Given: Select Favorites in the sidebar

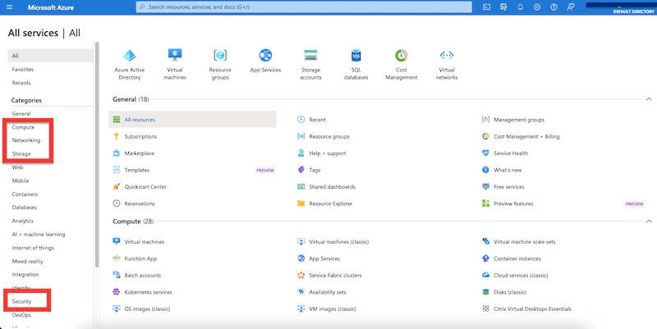Looking at the screenshot, I should pos(23,70).
